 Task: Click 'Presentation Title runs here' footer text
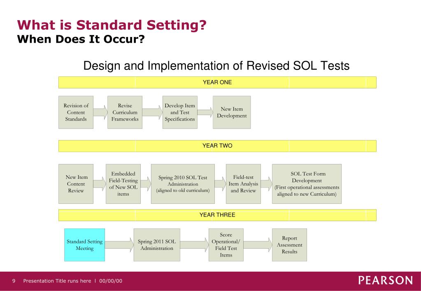click(57, 281)
